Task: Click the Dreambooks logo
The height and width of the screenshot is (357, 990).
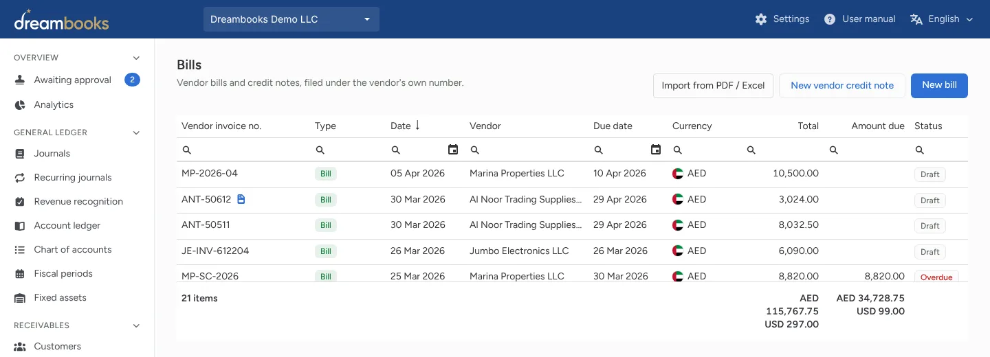Action: (x=61, y=19)
